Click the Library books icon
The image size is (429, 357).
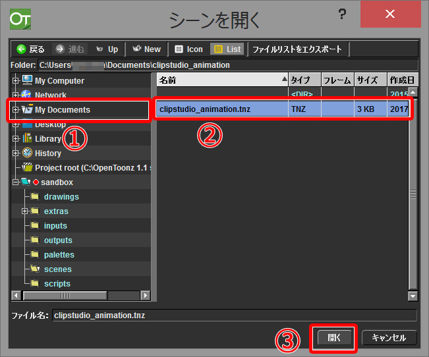point(27,138)
